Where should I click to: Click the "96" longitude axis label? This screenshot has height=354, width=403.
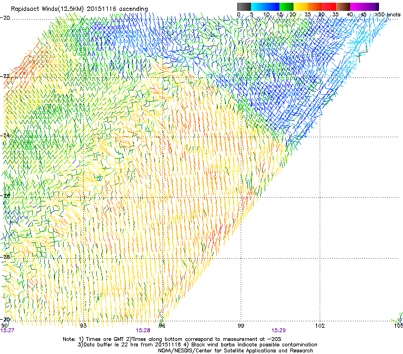click(162, 326)
